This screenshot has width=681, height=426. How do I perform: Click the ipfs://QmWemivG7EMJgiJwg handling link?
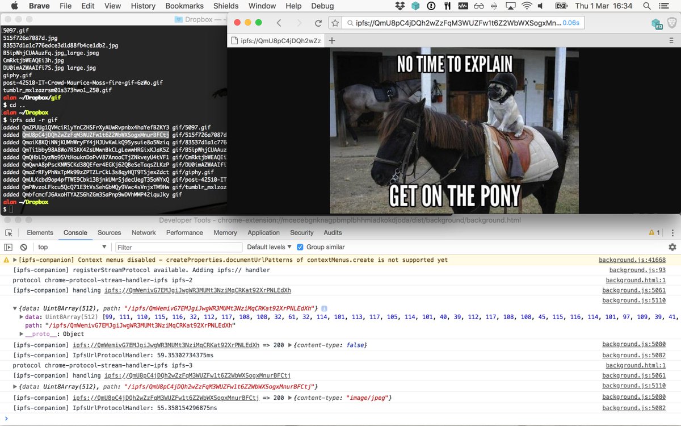pos(197,290)
